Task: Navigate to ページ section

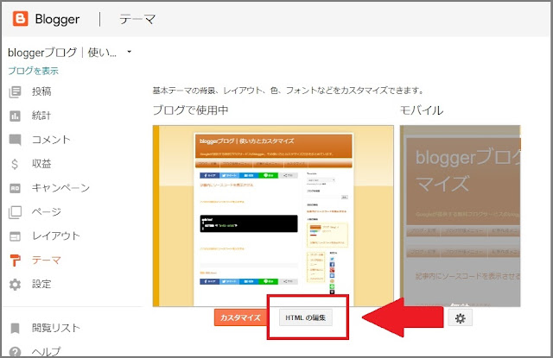Action: [46, 211]
